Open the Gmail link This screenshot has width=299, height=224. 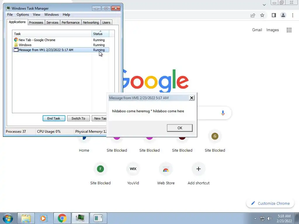(x=257, y=30)
